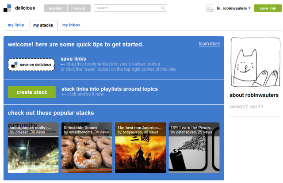This screenshot has width=283, height=183.
Task: Select the my stacks tab
Action: [x=43, y=25]
